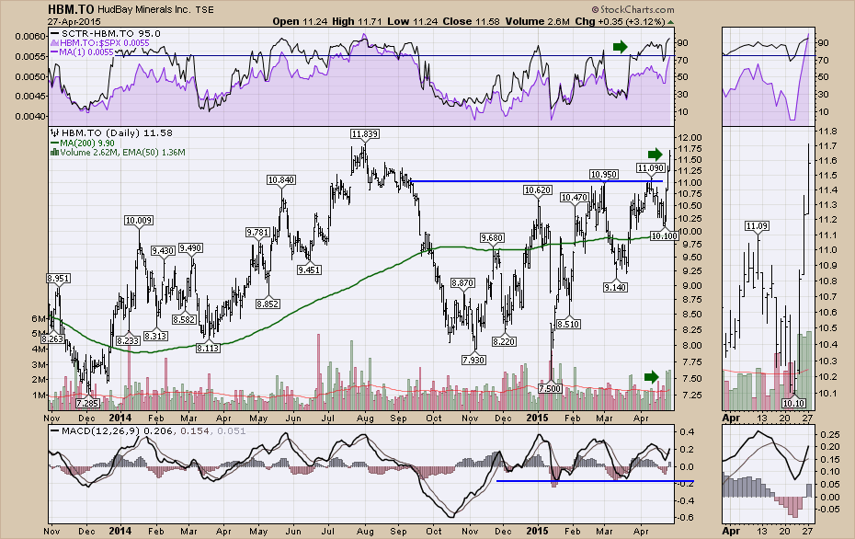Click the 10.620 price label
855x539 pixels.
point(538,189)
